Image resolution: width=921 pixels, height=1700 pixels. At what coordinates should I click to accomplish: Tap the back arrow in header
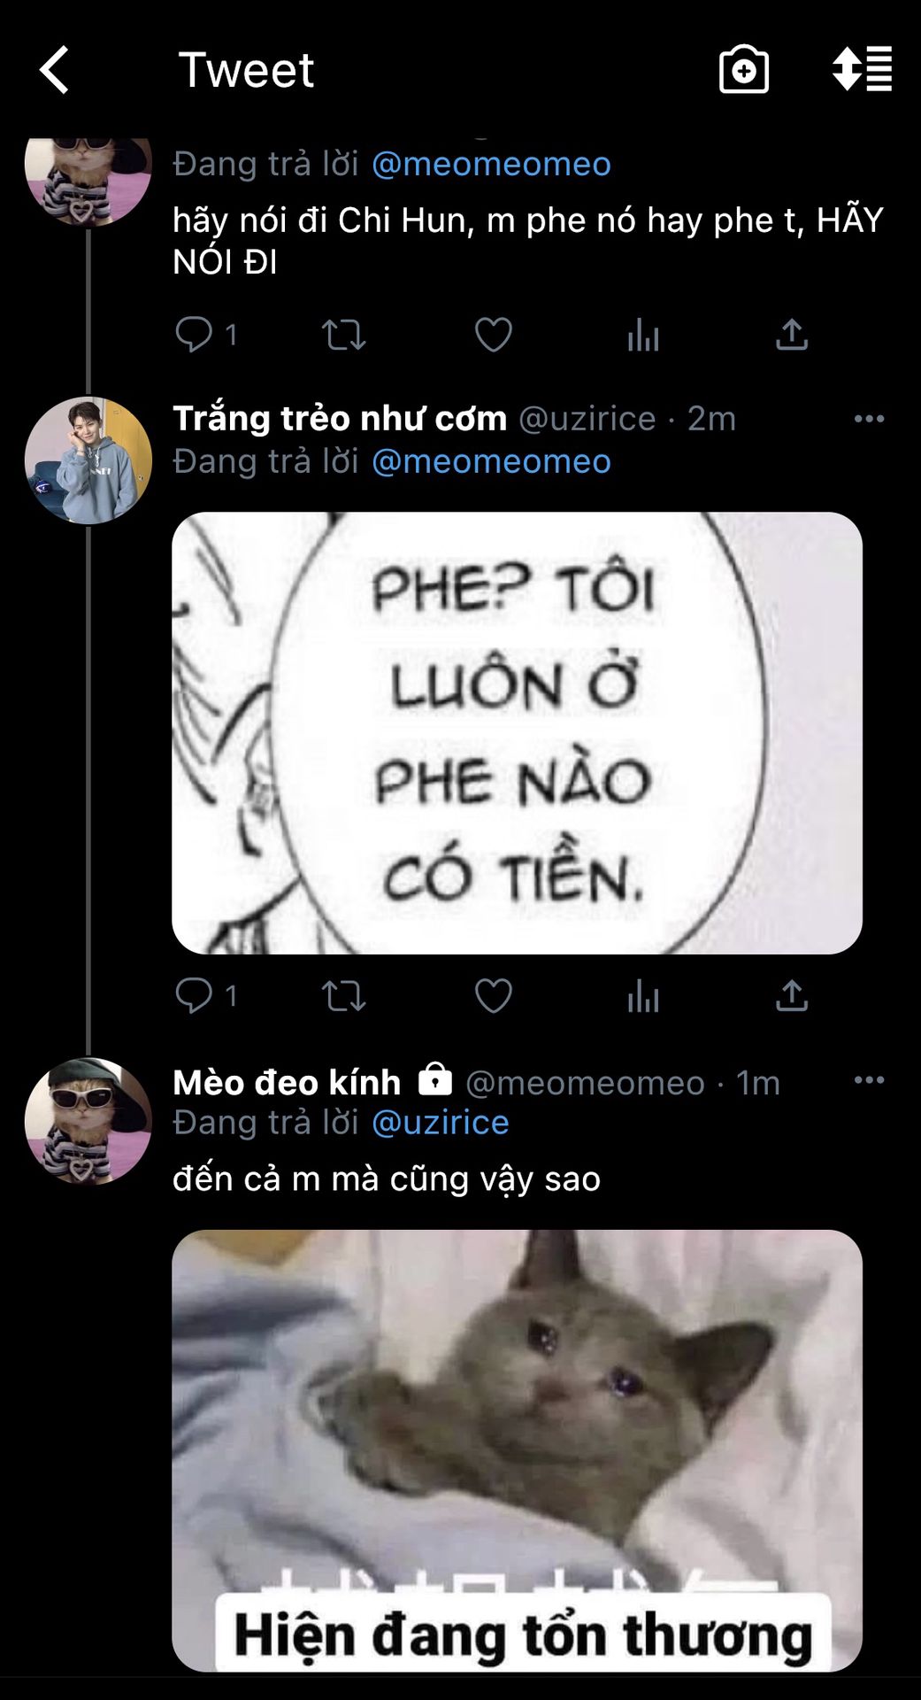(55, 70)
